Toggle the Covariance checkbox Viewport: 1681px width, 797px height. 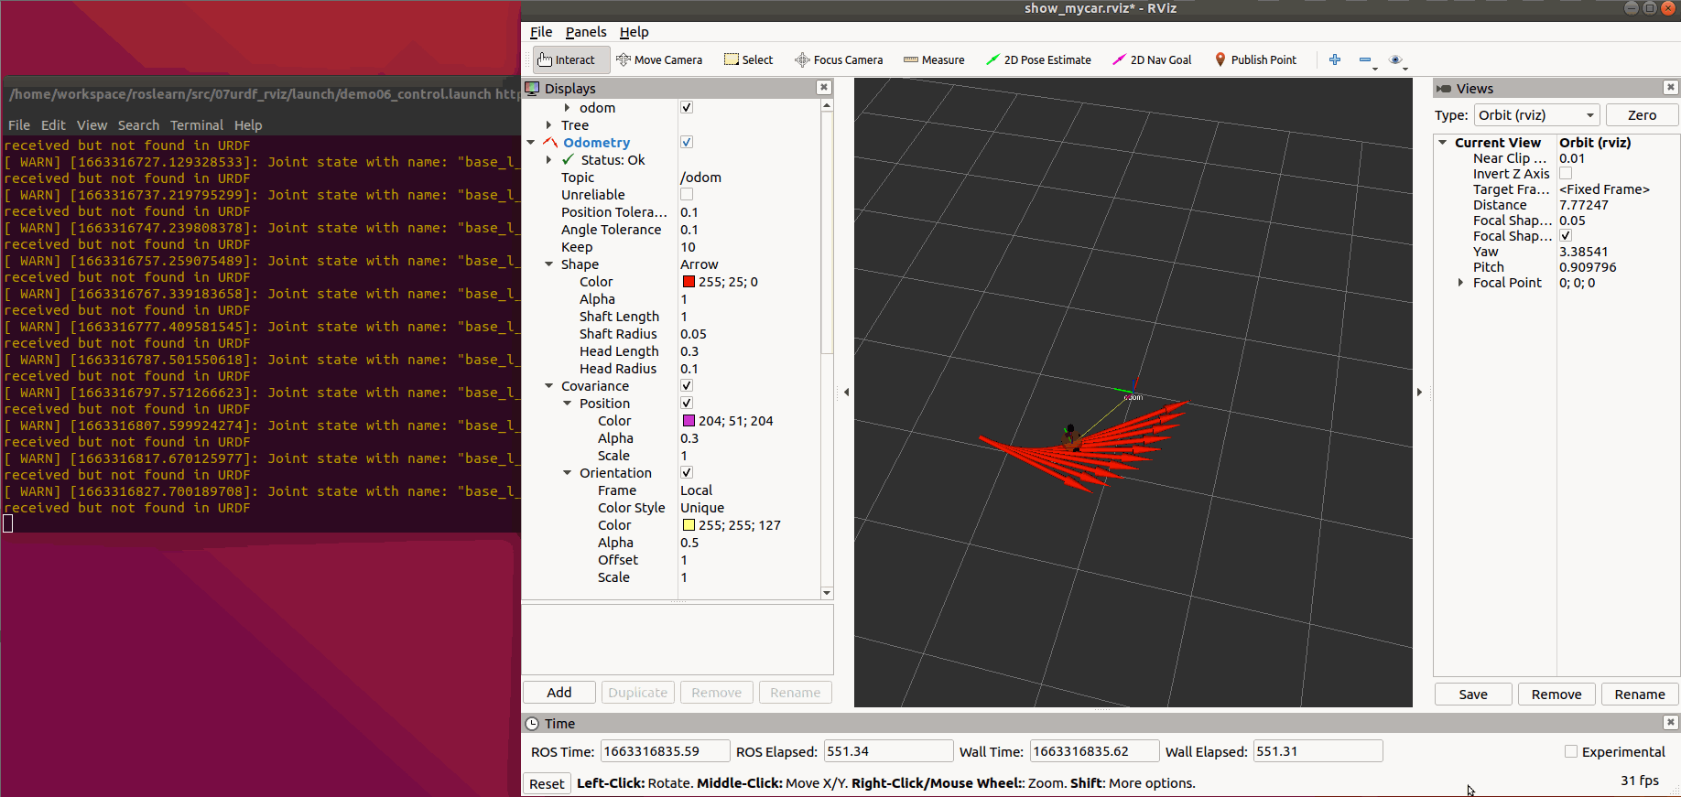point(687,386)
